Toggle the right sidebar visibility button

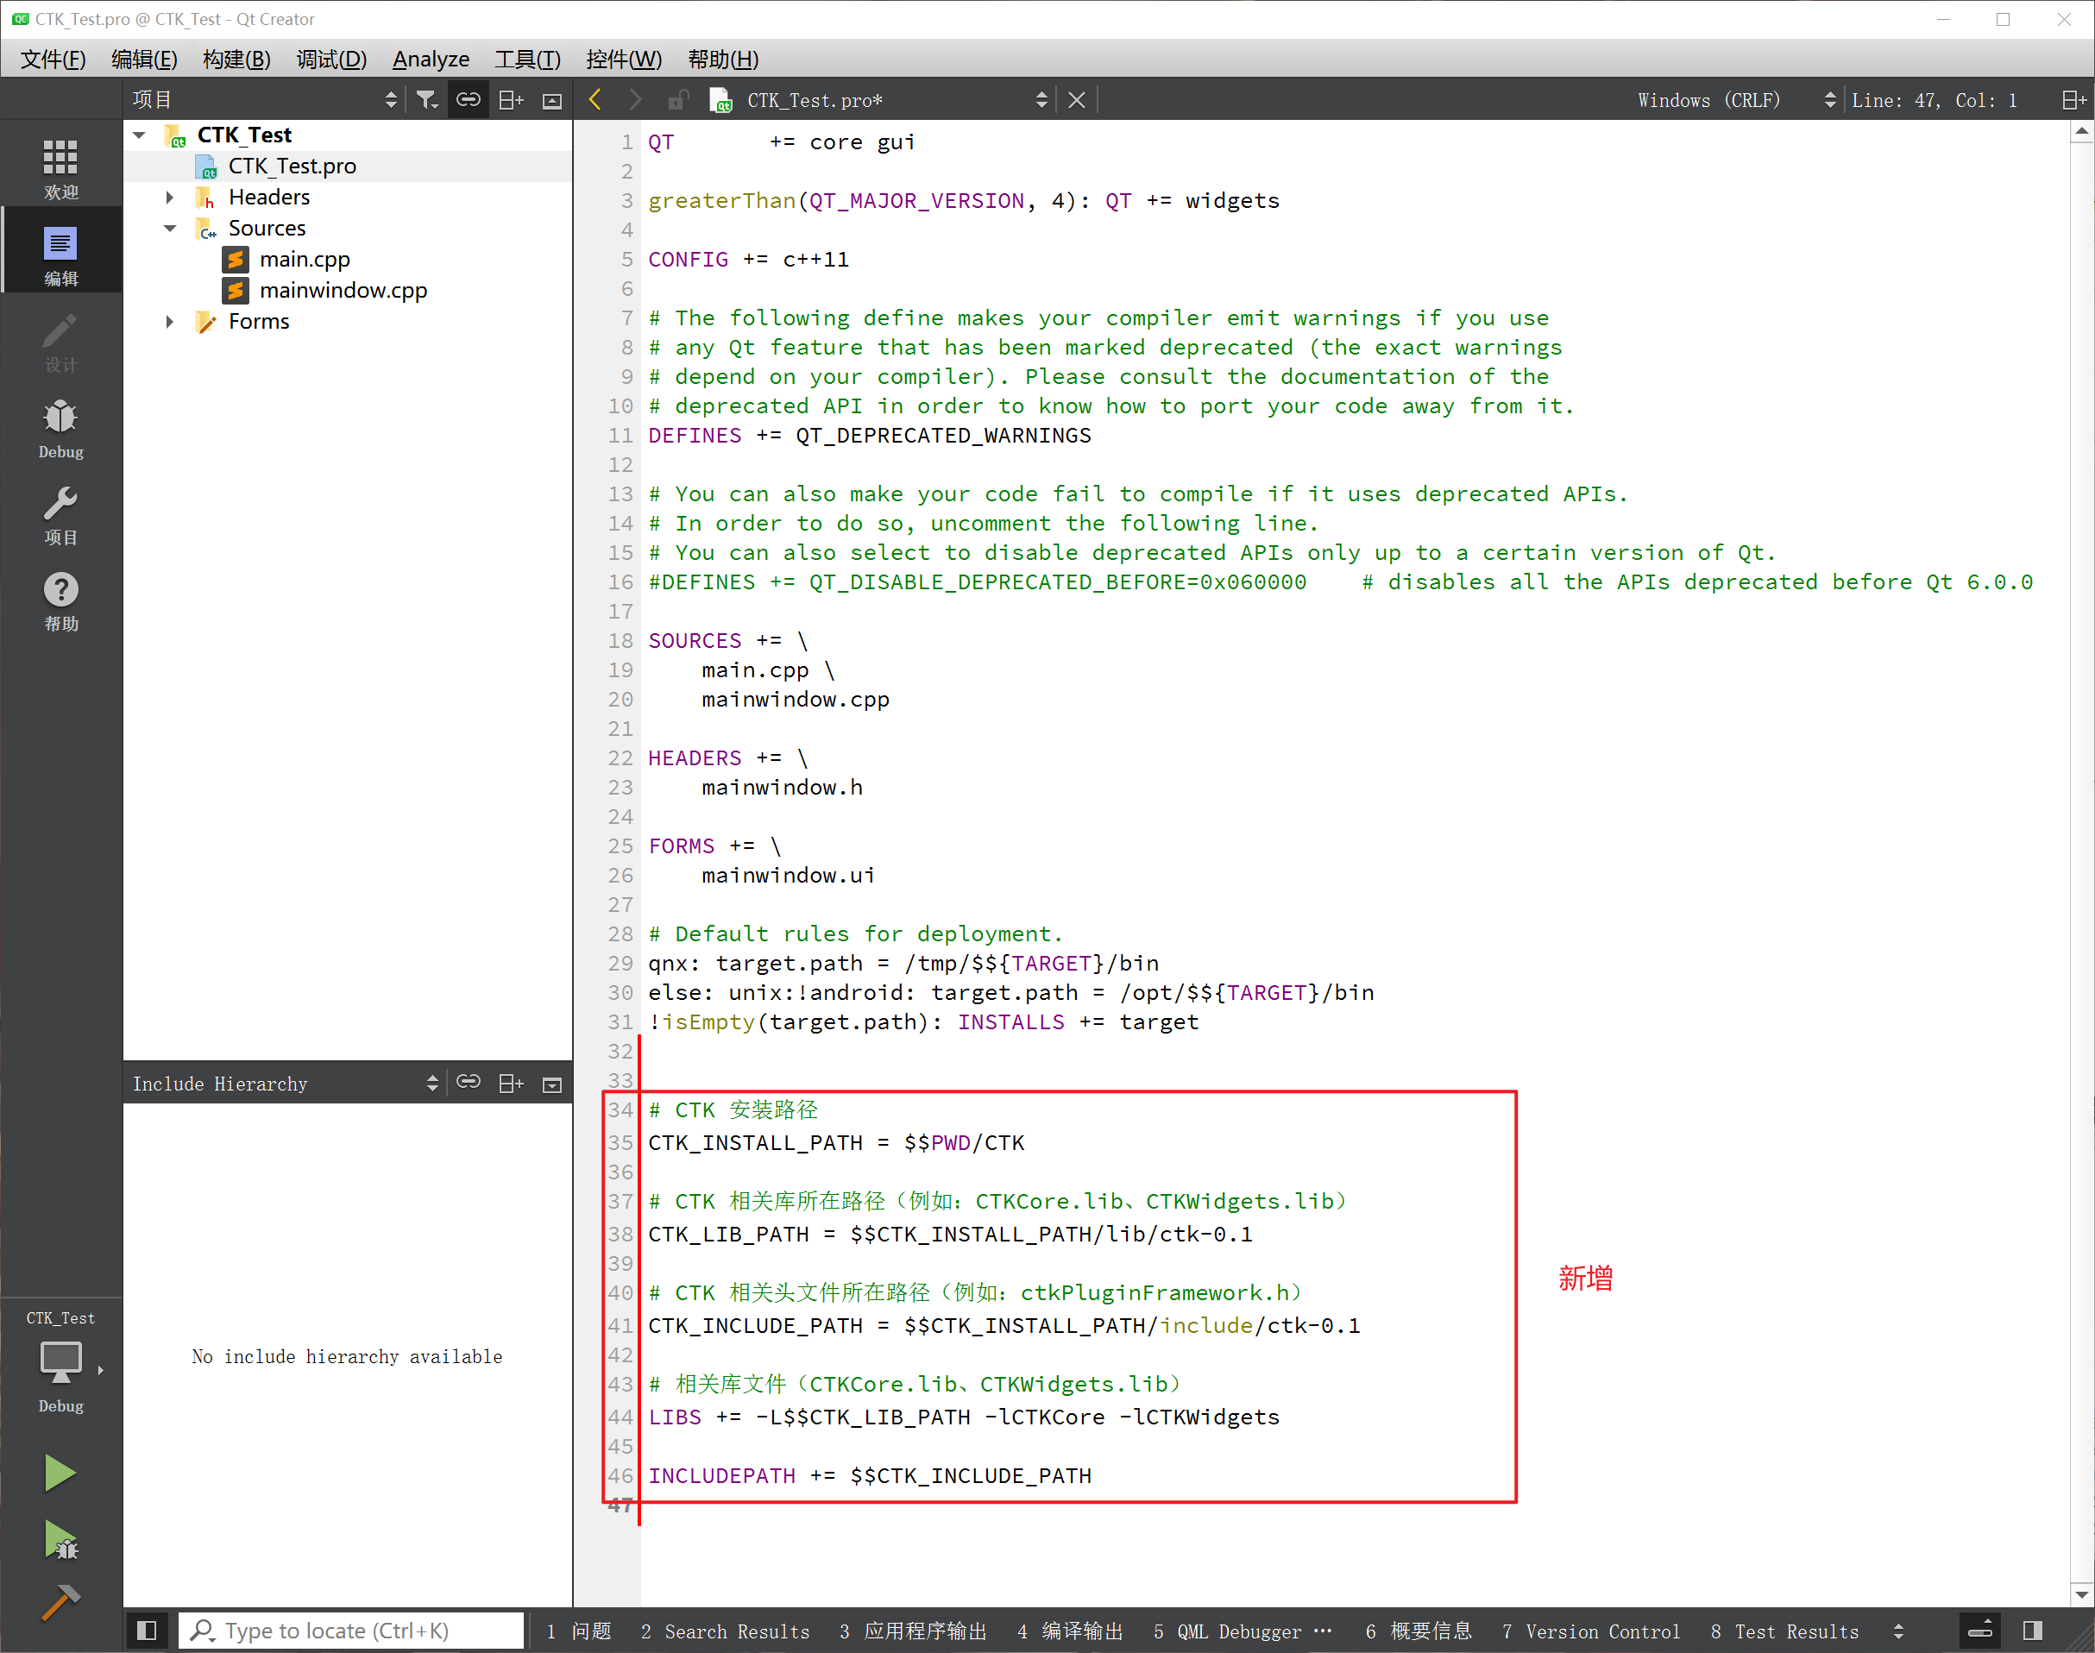[2032, 1631]
